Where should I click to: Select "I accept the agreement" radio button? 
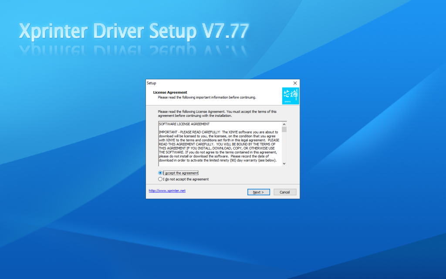point(160,173)
